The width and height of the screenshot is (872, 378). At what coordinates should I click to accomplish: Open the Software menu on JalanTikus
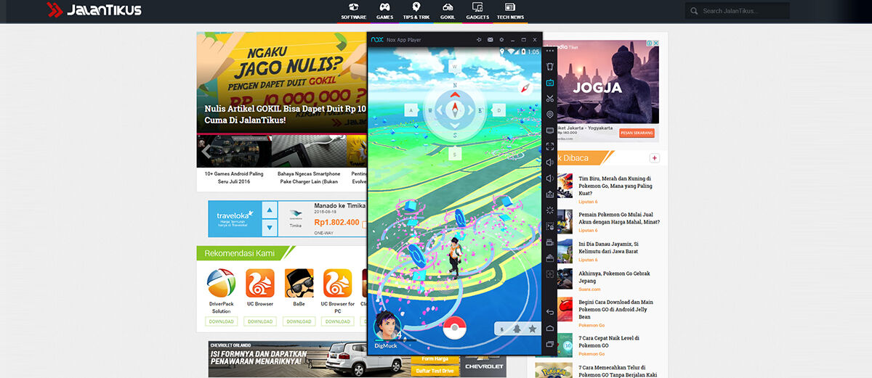(353, 11)
